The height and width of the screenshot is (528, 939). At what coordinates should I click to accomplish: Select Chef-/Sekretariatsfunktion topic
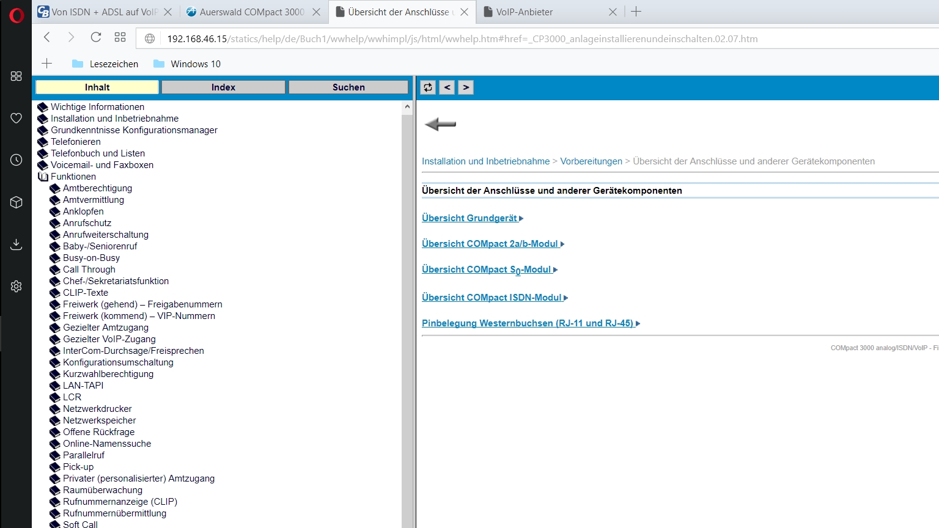point(116,281)
